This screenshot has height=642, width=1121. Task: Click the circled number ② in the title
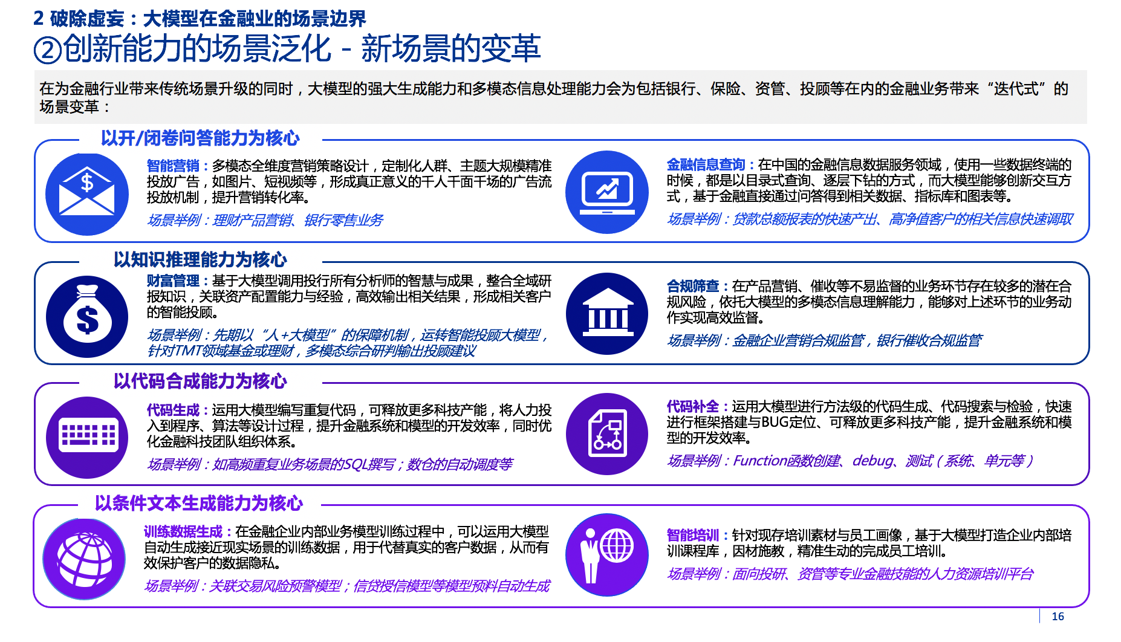pos(48,50)
